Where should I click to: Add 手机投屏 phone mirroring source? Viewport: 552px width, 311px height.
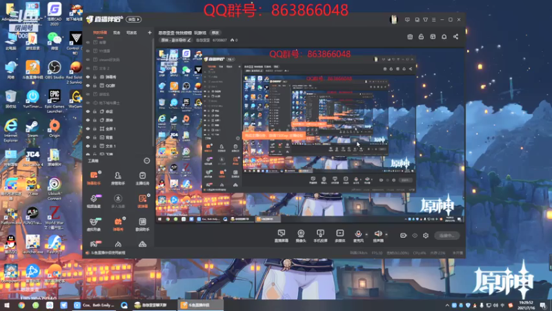pos(320,236)
